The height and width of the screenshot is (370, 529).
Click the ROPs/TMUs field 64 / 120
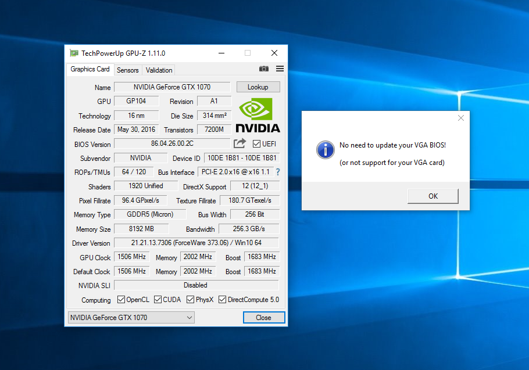click(134, 172)
